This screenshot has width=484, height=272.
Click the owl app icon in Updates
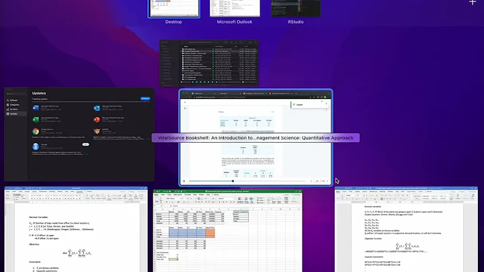tap(97, 131)
